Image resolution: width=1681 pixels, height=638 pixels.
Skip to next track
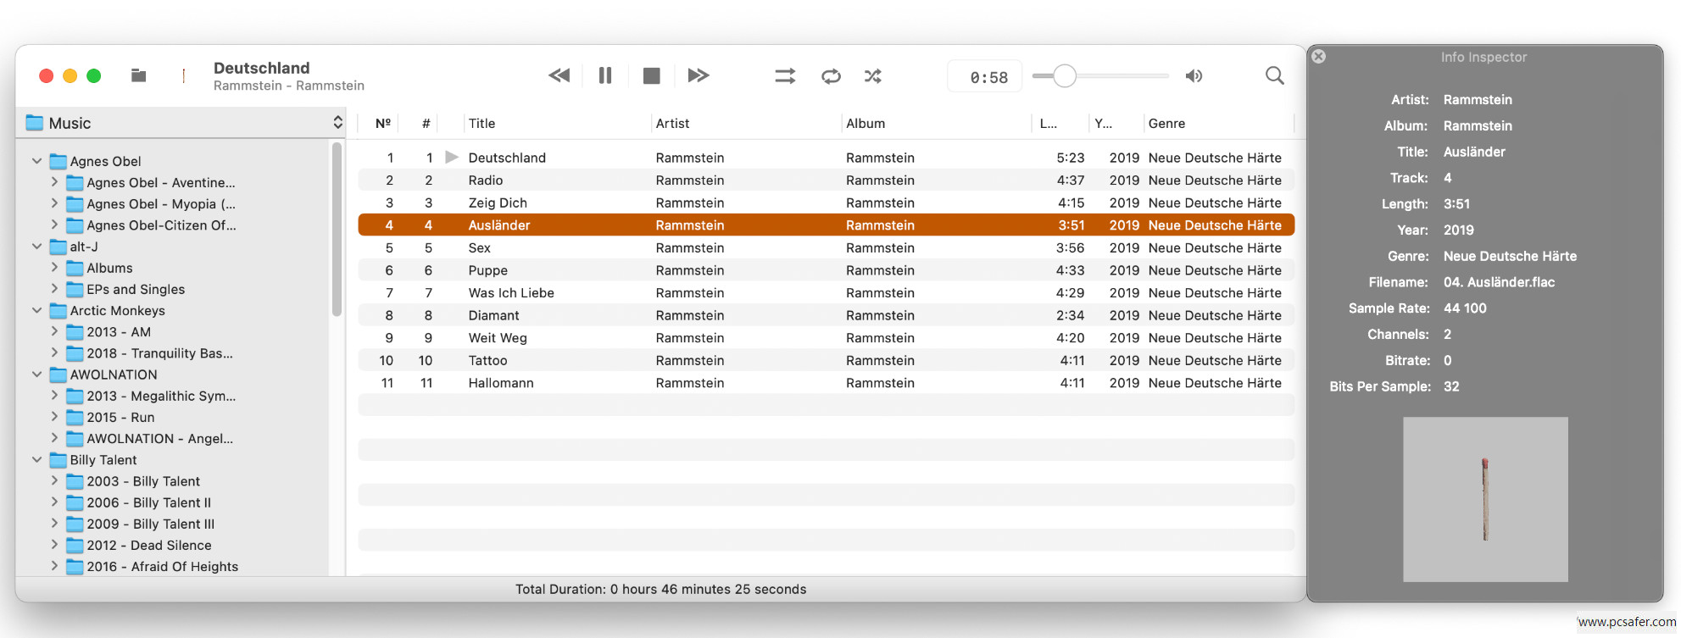click(698, 76)
